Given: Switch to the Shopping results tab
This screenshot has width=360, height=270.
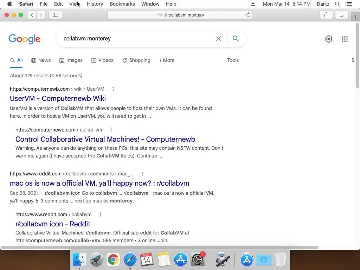Looking at the screenshot, I should [136, 60].
